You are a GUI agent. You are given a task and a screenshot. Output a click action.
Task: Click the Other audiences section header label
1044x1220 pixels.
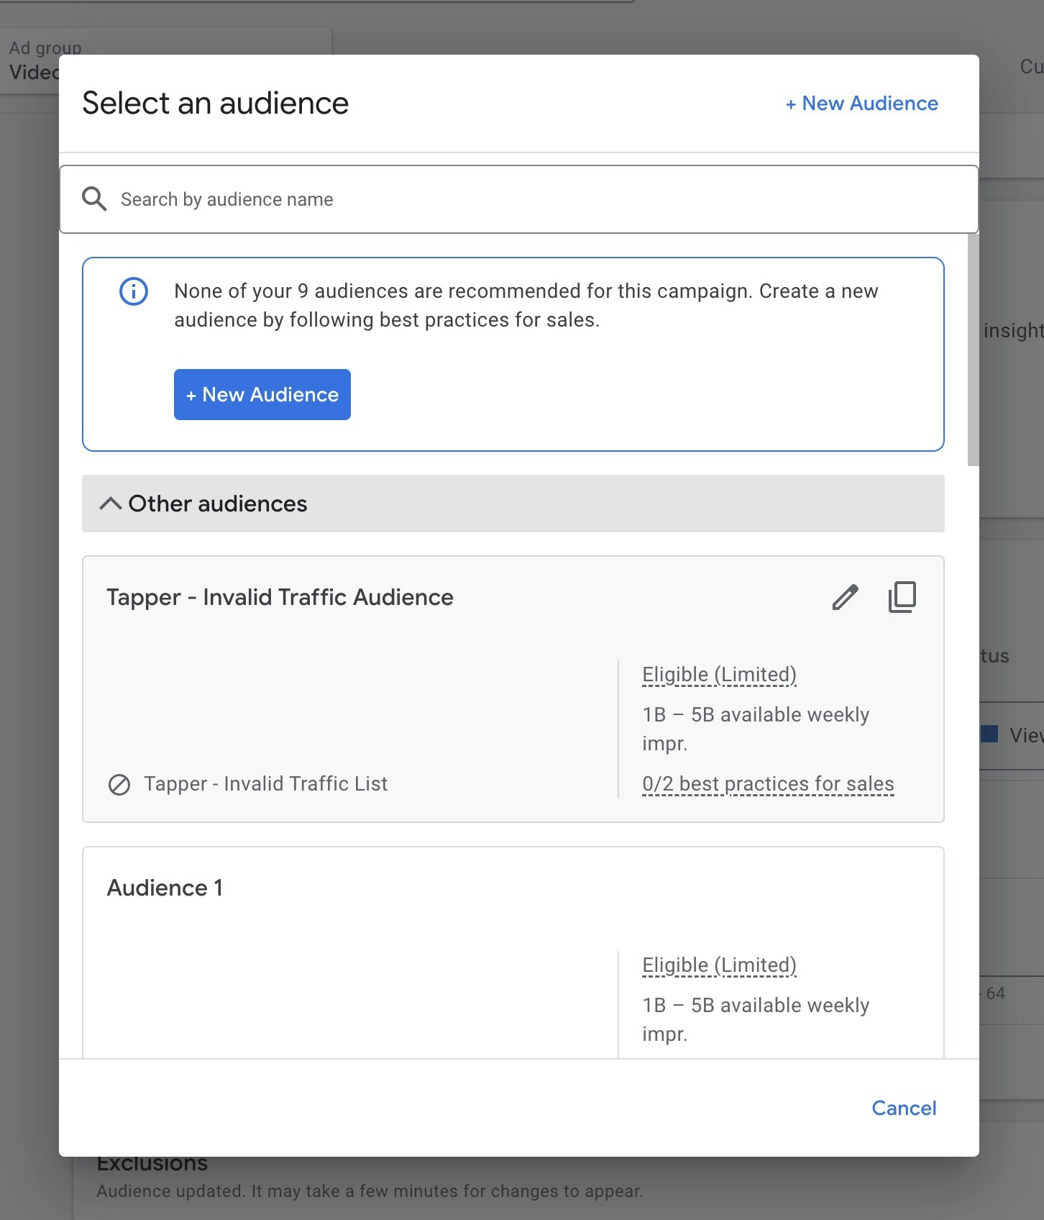tap(217, 504)
